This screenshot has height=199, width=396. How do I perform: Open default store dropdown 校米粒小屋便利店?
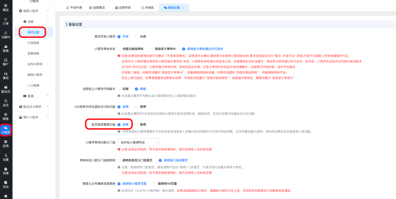click(x=140, y=142)
